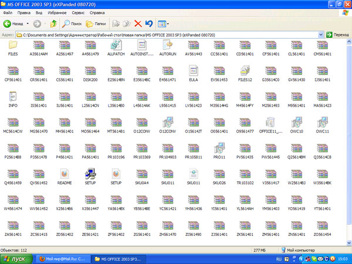
Task: Click the blue Undo arrow icon
Action: click(x=149, y=23)
